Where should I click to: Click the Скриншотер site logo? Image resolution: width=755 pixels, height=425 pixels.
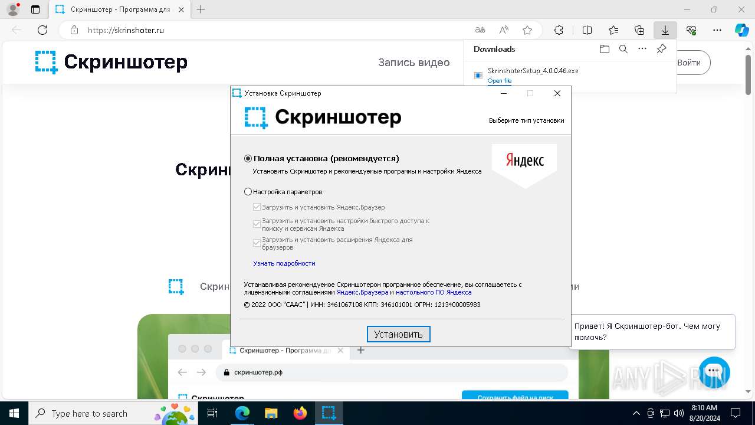coord(111,62)
